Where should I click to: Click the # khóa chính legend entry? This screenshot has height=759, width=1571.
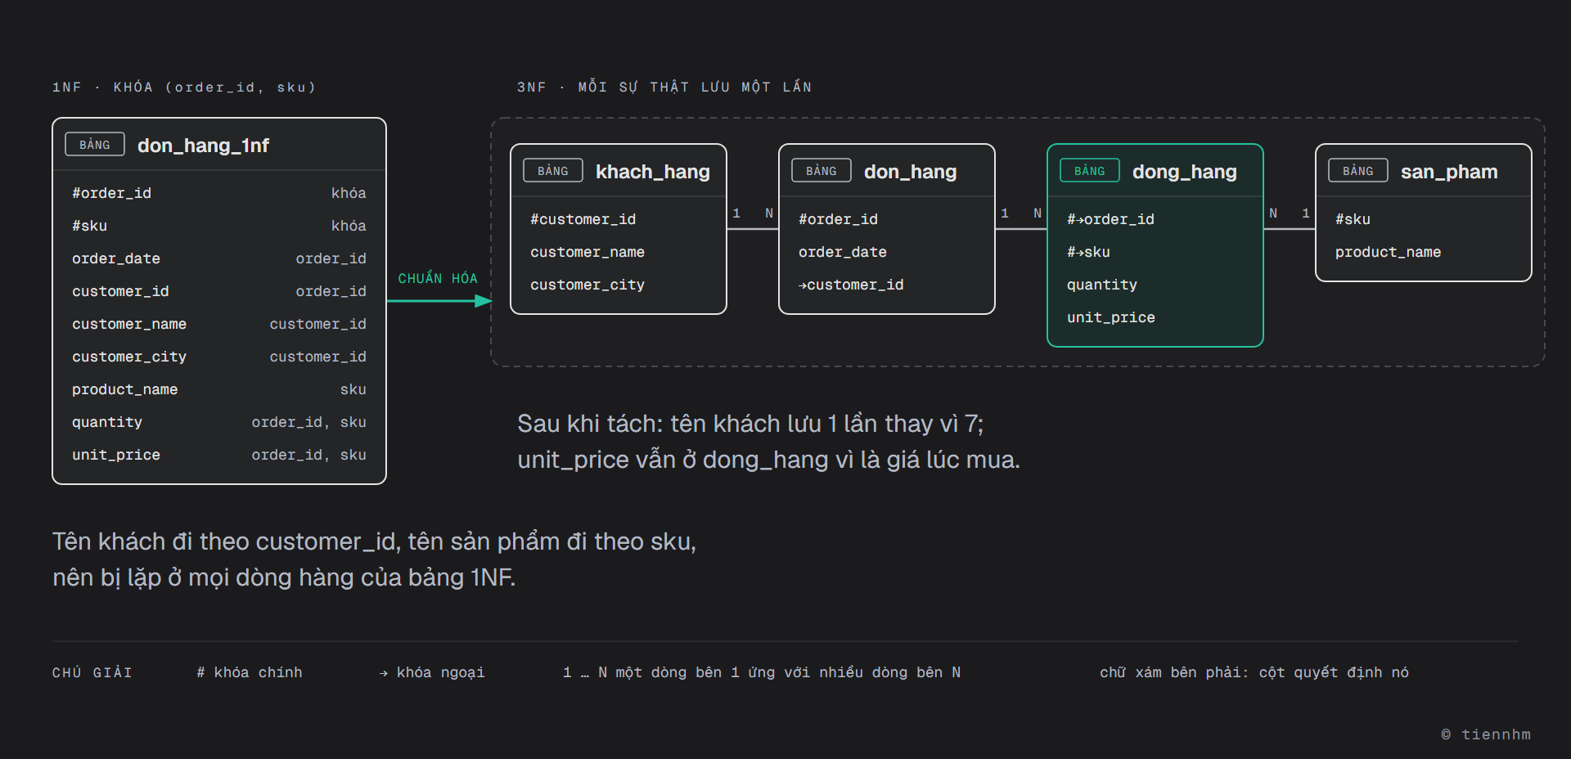[x=250, y=672]
